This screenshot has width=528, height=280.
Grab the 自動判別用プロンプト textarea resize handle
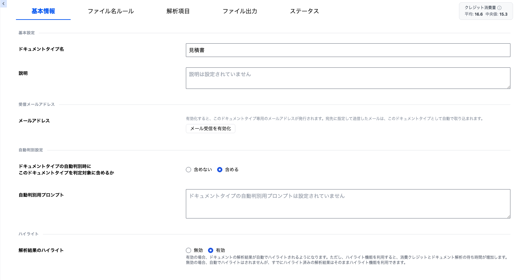click(x=508, y=217)
